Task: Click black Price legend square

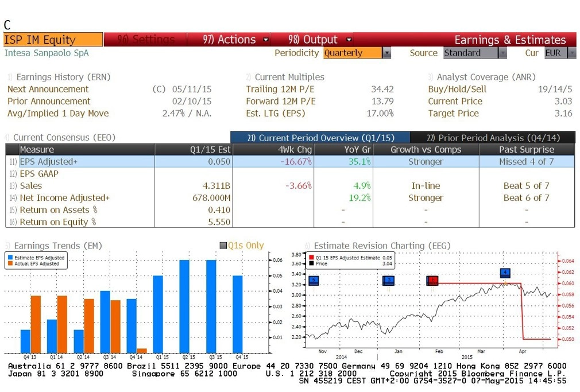Action: point(311,263)
